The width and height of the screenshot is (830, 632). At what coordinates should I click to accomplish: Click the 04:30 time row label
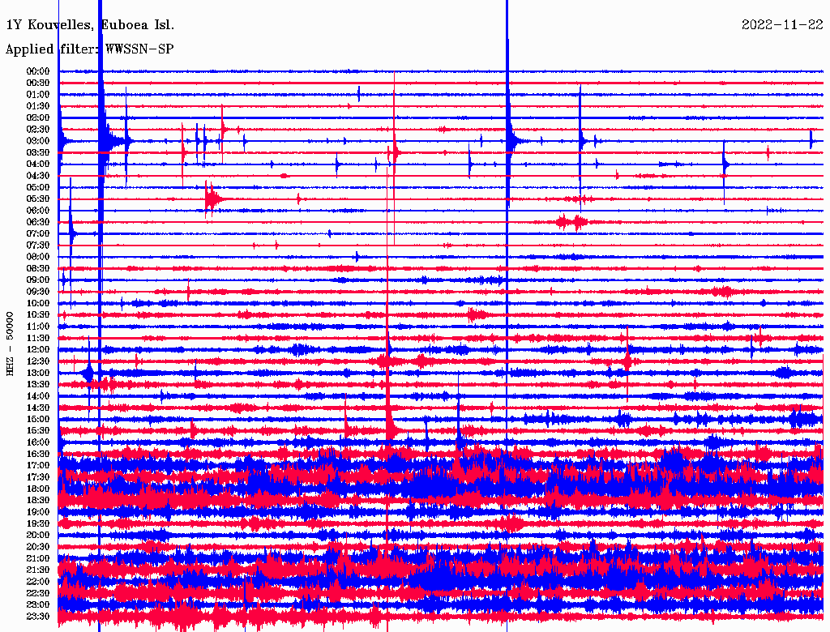click(x=38, y=176)
